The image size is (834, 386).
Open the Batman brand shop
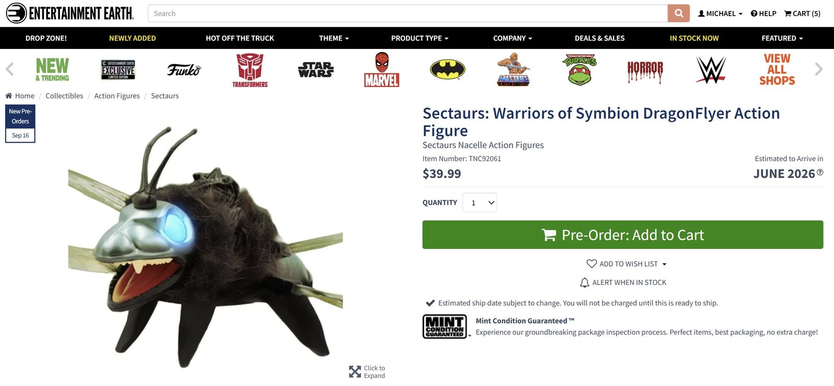[447, 68]
